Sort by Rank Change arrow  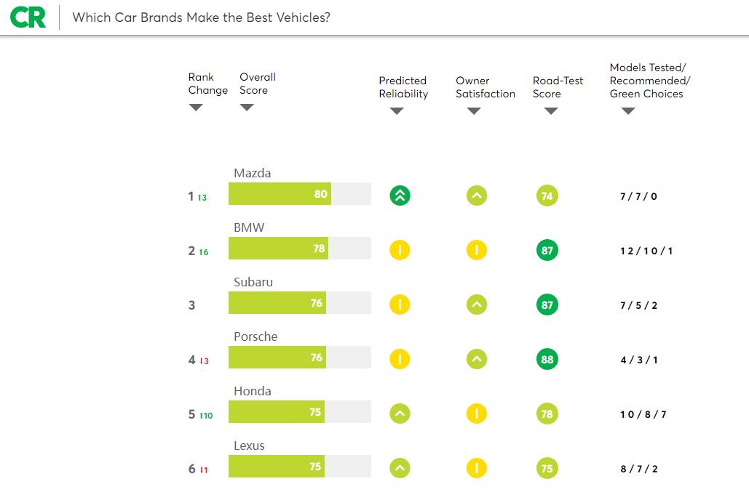pyautogui.click(x=195, y=108)
